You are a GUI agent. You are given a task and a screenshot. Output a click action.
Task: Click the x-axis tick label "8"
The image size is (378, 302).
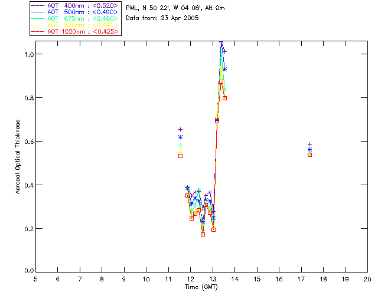tap(102, 279)
